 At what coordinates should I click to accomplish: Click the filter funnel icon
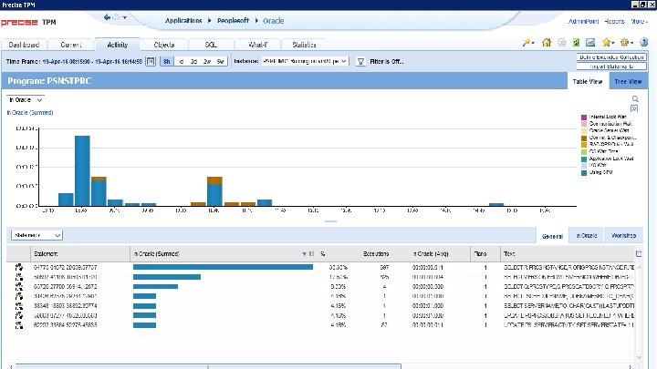pos(360,62)
